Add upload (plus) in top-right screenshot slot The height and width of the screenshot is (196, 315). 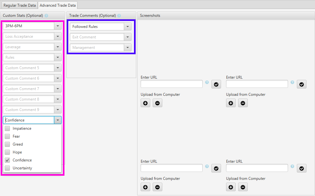click(x=231, y=103)
